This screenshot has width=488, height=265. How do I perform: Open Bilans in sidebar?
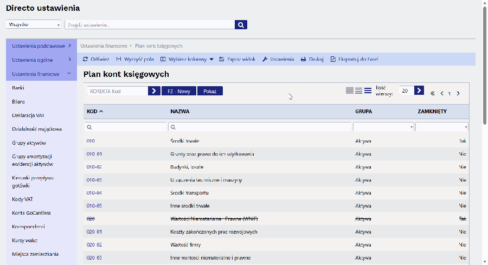click(18, 101)
